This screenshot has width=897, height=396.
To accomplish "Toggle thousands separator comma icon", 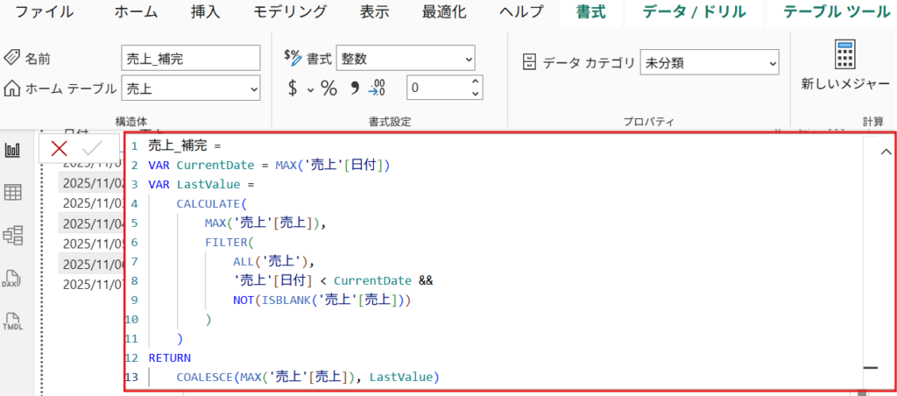I will (x=355, y=88).
